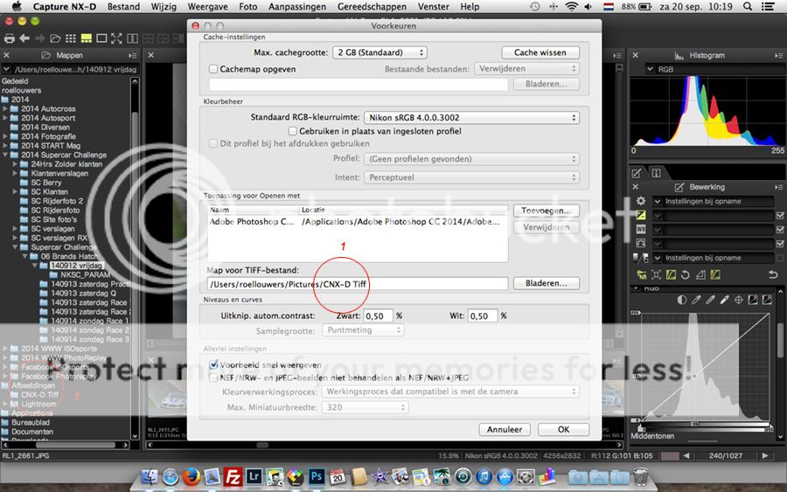Select the single image viewer icon
Image resolution: width=787 pixels, height=492 pixels.
pos(101,38)
